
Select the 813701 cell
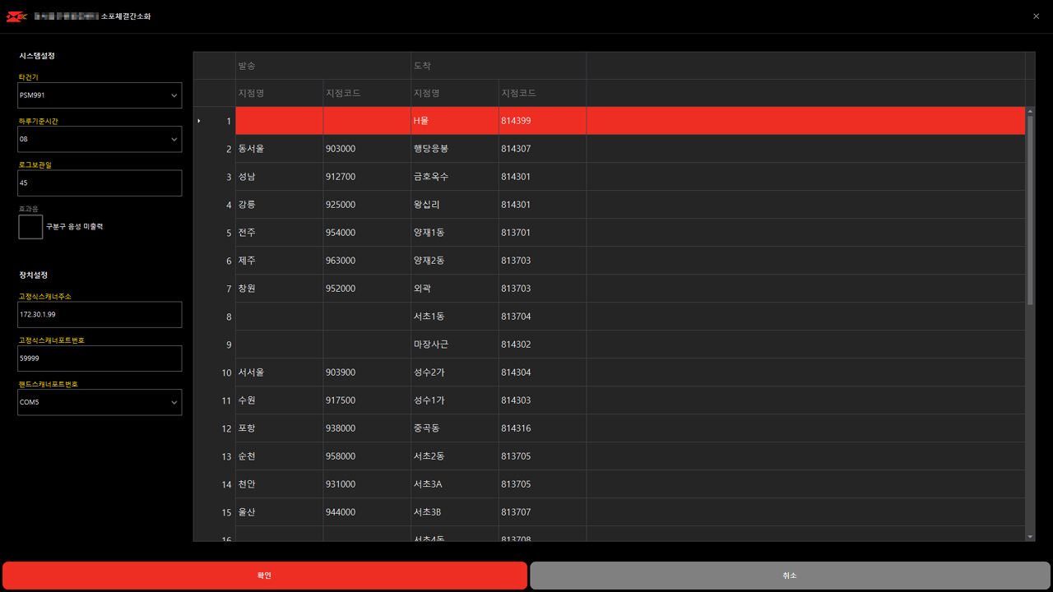[x=542, y=233]
